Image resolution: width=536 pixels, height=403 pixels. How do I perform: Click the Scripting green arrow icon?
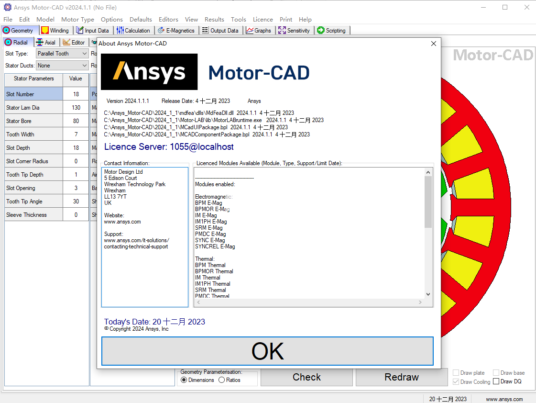click(321, 31)
